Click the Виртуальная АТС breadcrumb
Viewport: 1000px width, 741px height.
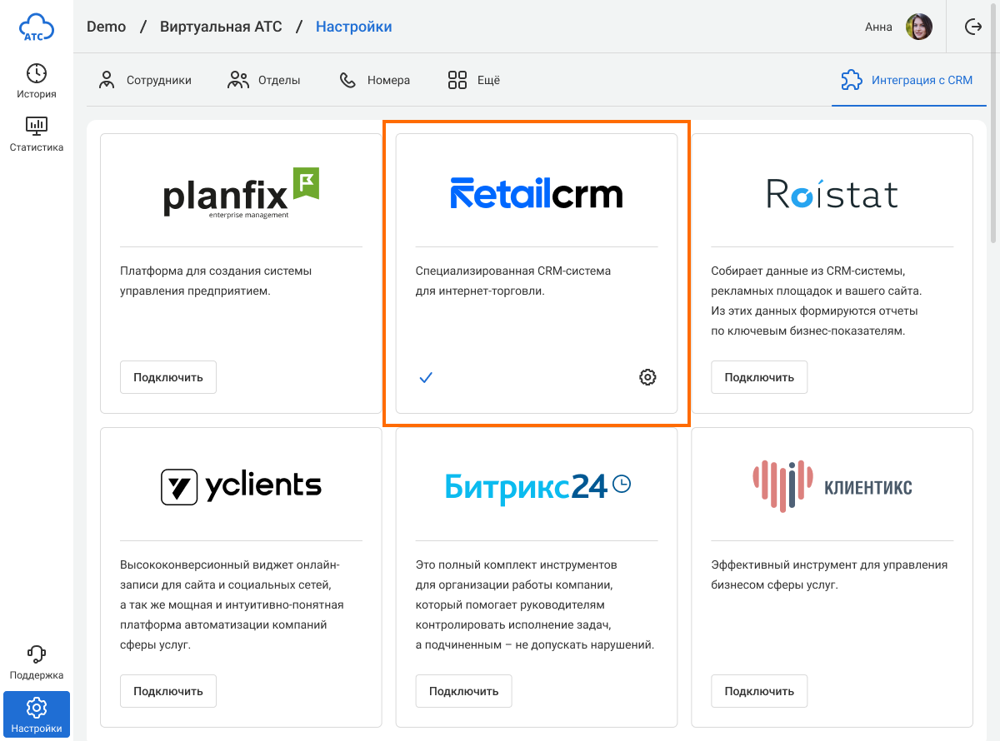coord(221,27)
